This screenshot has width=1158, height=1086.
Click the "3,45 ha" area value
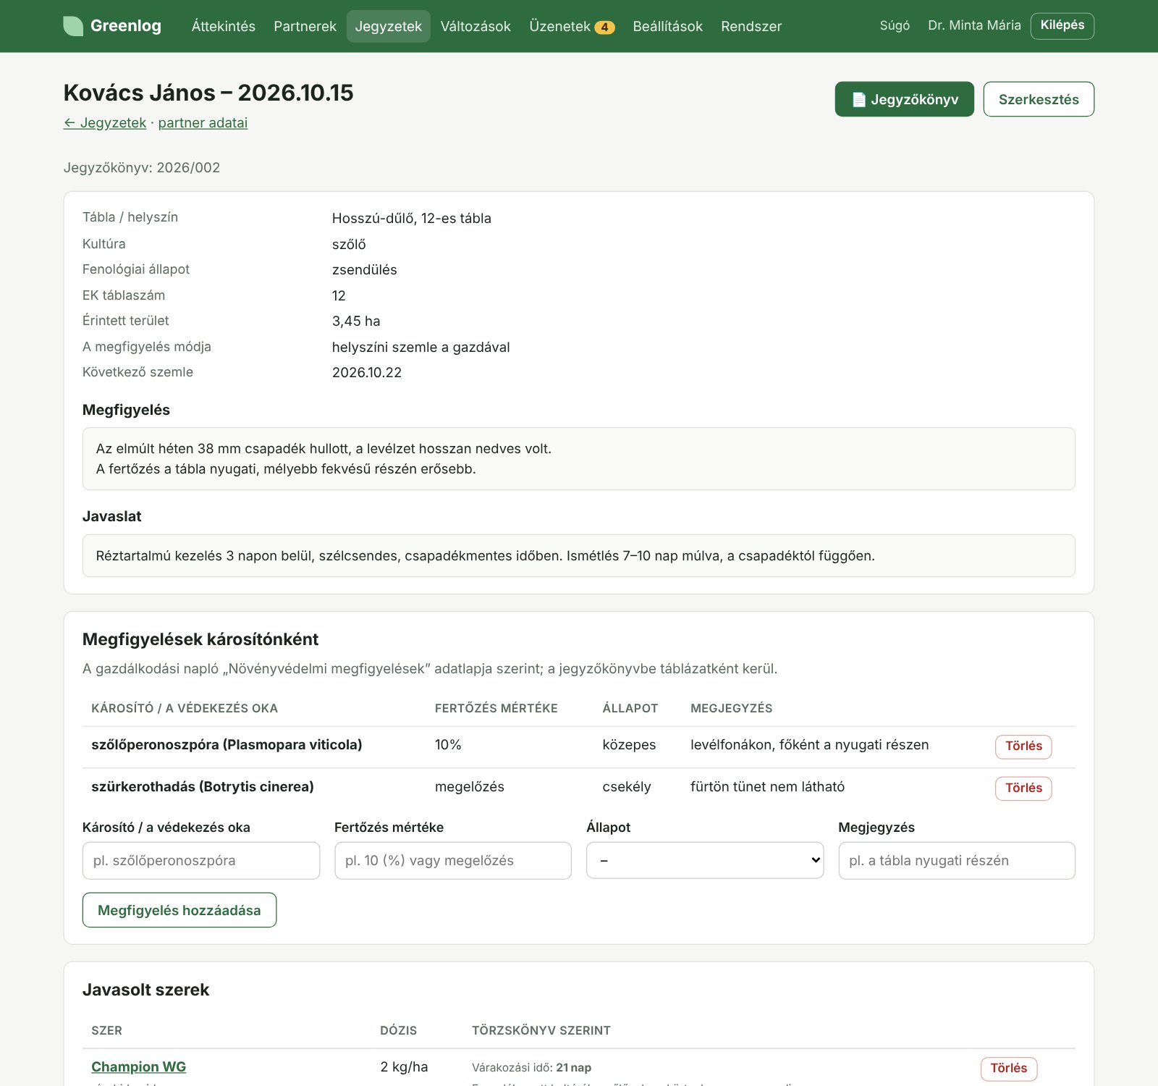point(355,321)
